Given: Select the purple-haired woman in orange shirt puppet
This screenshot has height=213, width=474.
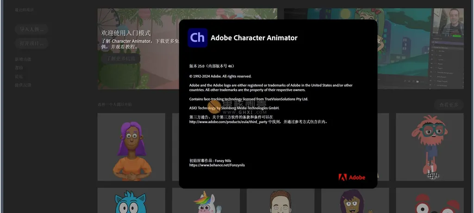Looking at the screenshot, I should (x=131, y=147).
